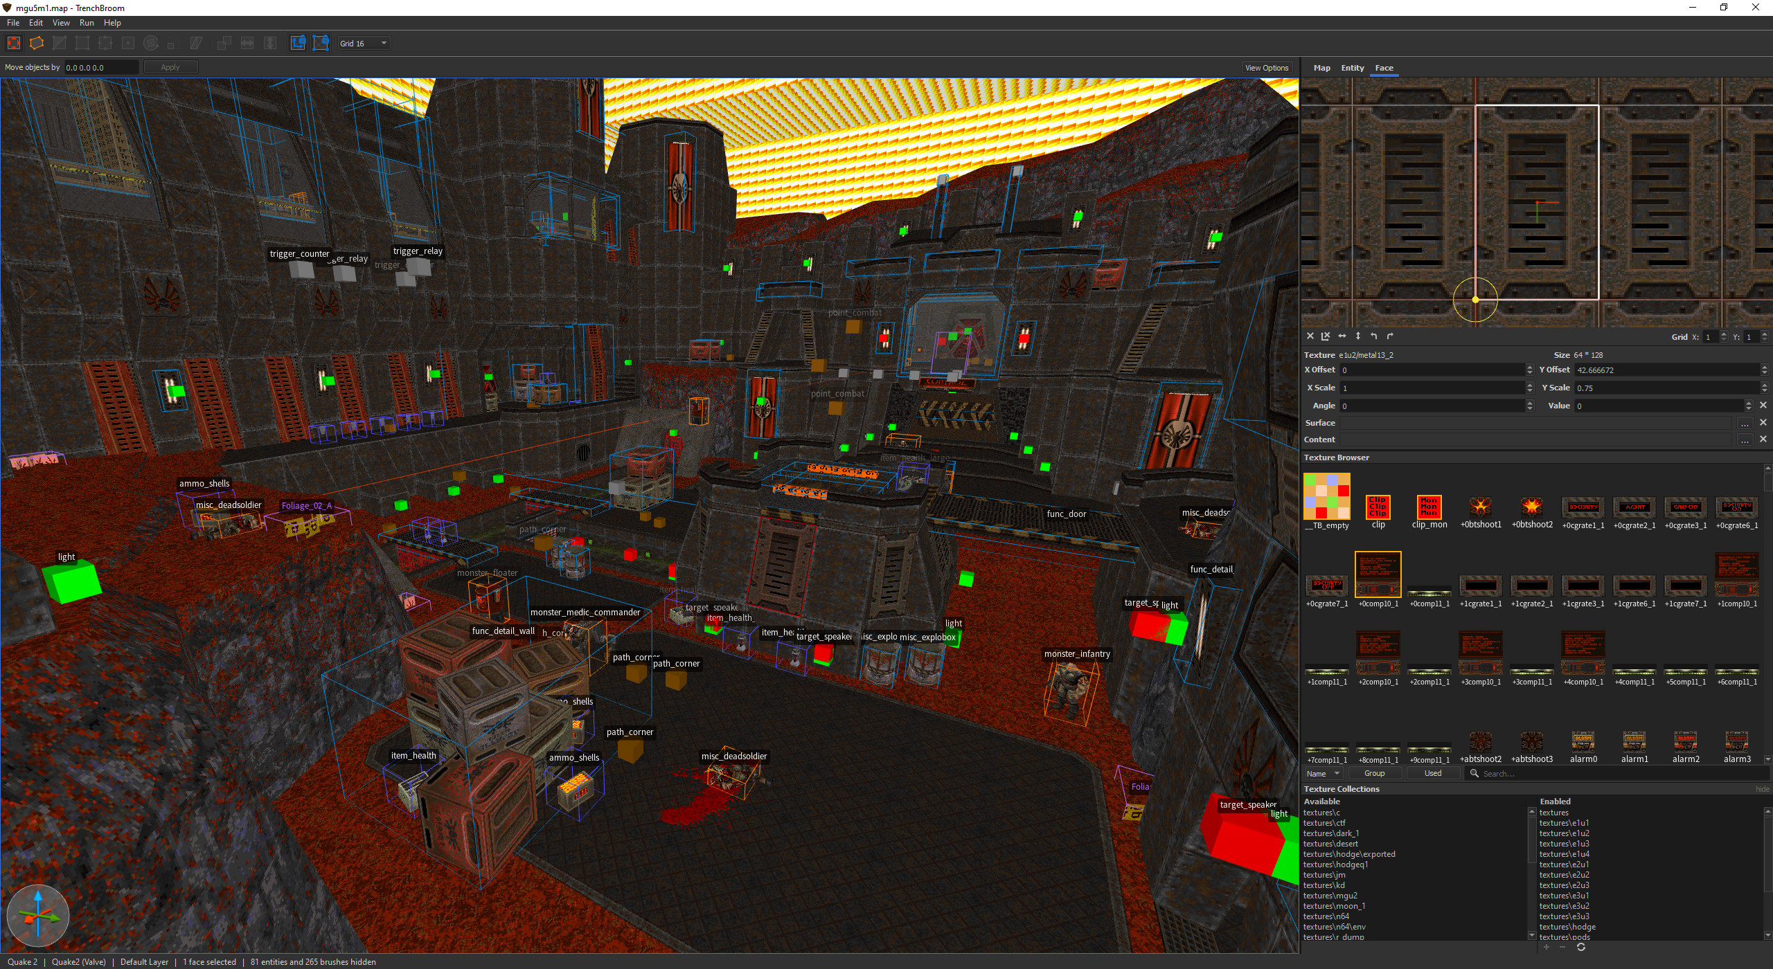1773x969 pixels.
Task: Select the clip tool in the toolbar
Action: point(60,43)
